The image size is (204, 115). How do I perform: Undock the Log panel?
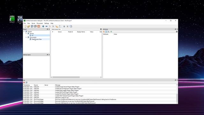coord(175,80)
